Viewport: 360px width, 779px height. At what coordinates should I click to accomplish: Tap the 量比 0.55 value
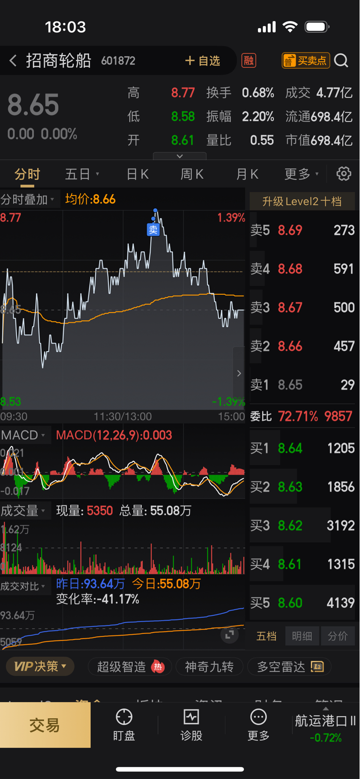(240, 140)
